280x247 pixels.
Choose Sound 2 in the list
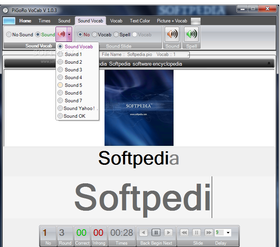[77, 62]
